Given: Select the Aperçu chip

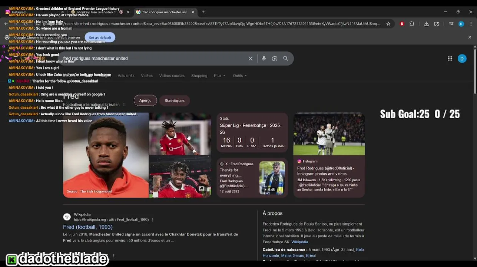Looking at the screenshot, I should (145, 100).
